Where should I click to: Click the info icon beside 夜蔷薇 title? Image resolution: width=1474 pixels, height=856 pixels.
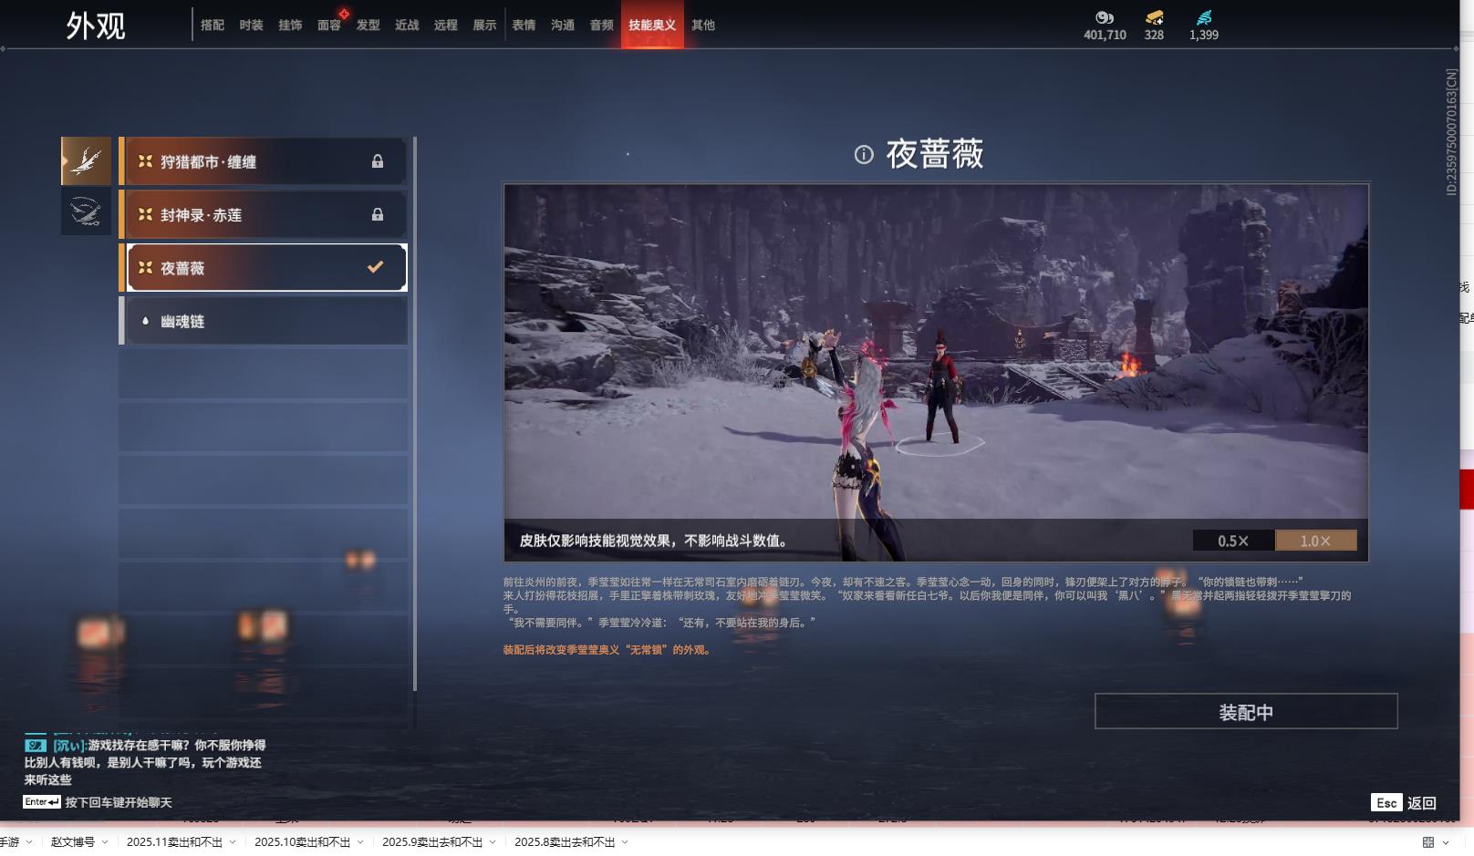click(x=864, y=155)
